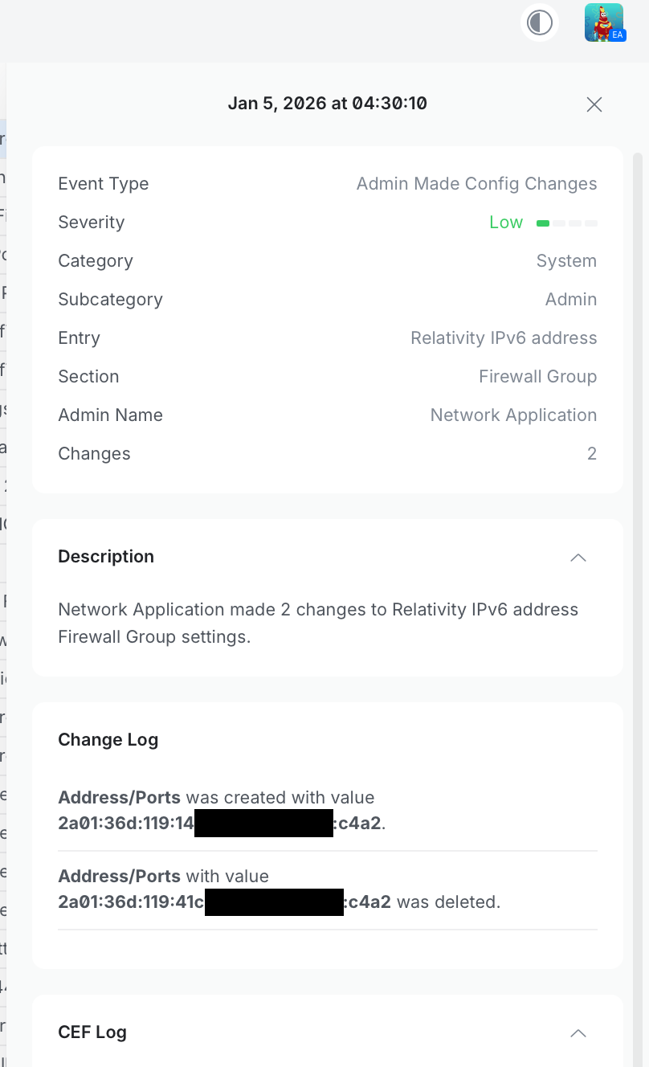Click the "CEF Log" section heading
Viewport: 649px width, 1067px height.
click(x=92, y=1032)
